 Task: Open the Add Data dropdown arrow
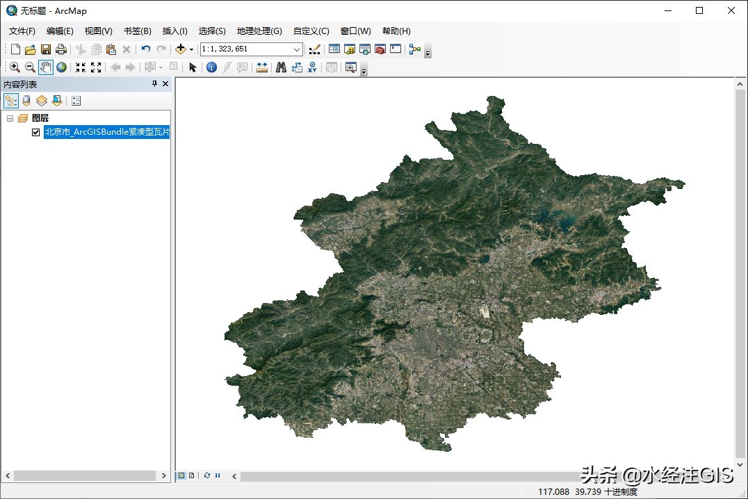(x=190, y=49)
